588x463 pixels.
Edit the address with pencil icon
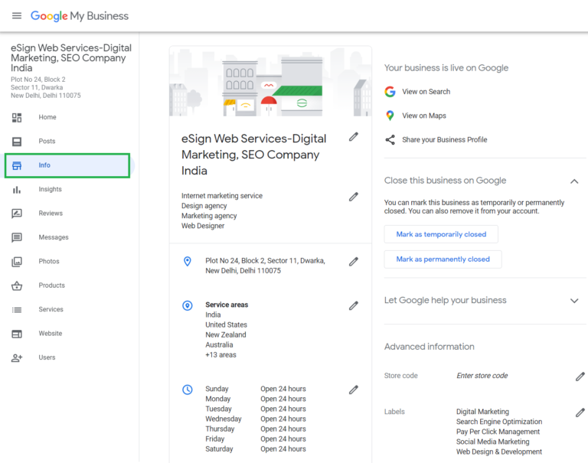point(353,262)
